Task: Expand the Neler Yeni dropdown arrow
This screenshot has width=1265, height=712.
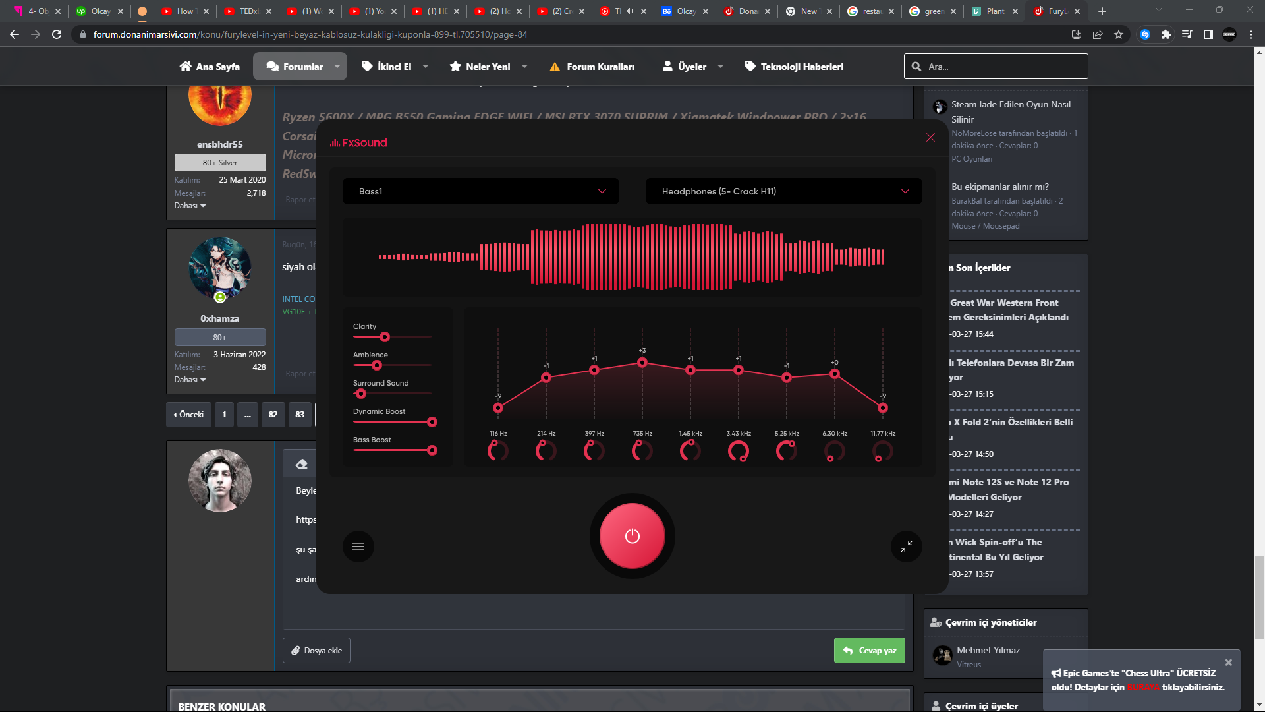Action: tap(524, 67)
